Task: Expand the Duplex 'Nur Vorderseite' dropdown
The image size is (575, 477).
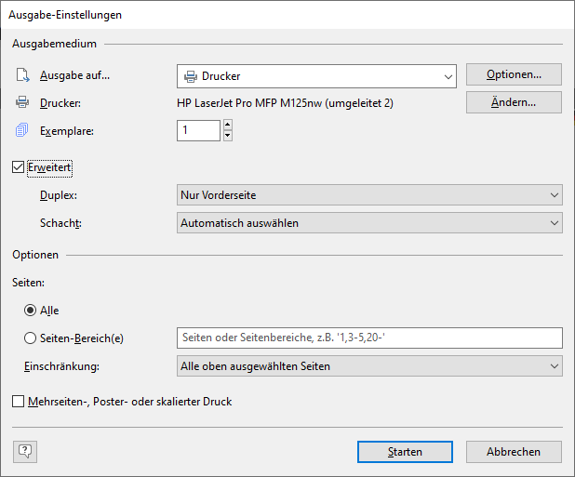Action: tap(369, 195)
